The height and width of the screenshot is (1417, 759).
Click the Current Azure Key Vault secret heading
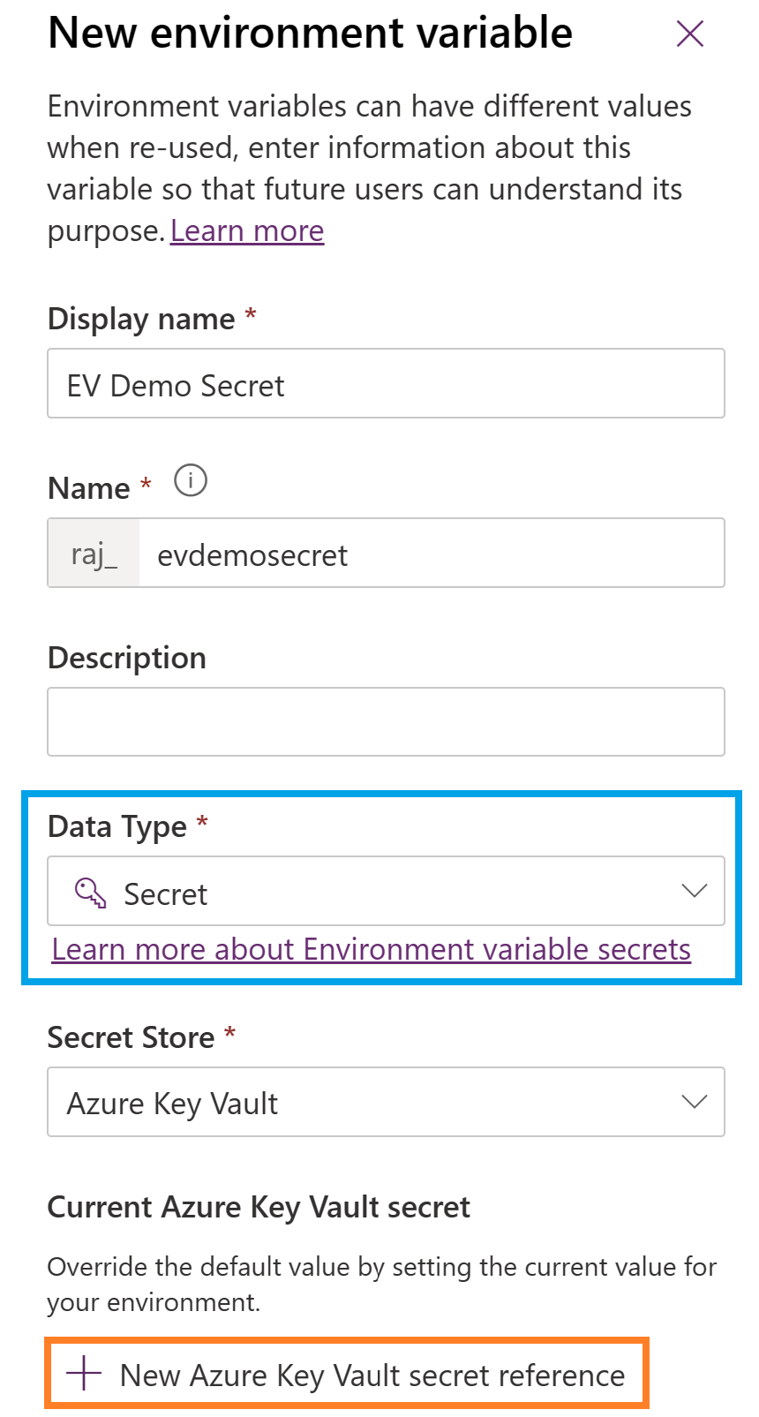tap(259, 1207)
